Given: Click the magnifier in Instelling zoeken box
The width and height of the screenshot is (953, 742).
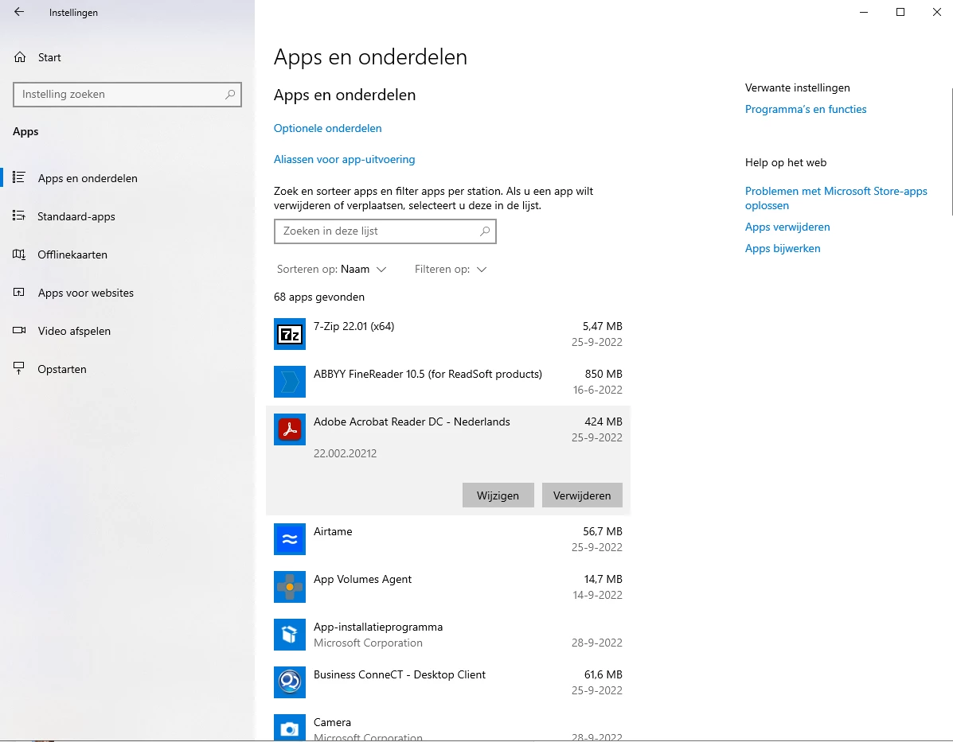Looking at the screenshot, I should click(230, 94).
